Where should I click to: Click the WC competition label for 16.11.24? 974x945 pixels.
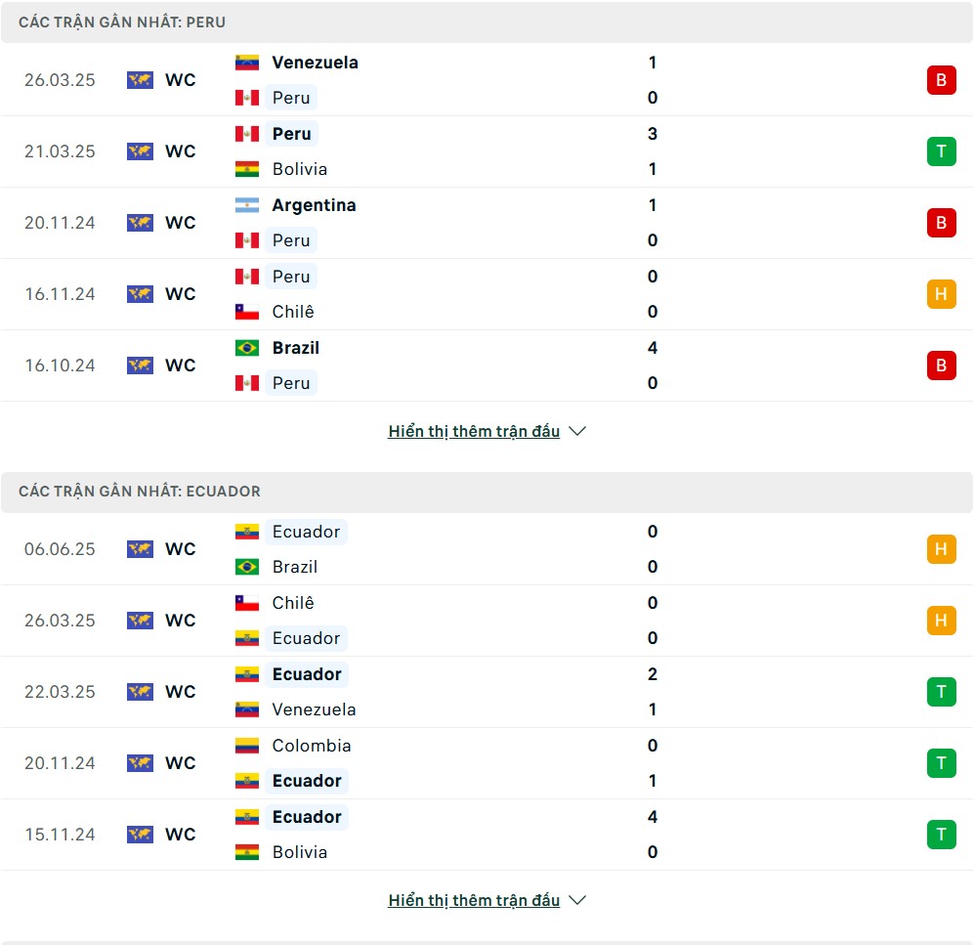pyautogui.click(x=180, y=294)
